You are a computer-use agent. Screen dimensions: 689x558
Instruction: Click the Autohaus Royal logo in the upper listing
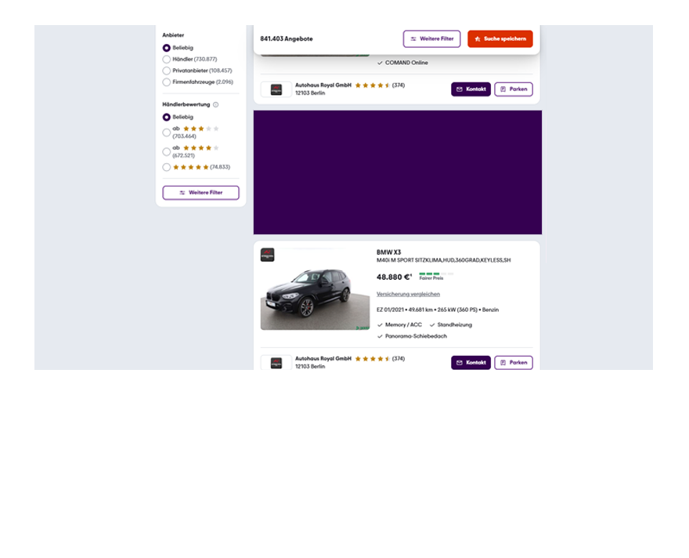(x=276, y=89)
